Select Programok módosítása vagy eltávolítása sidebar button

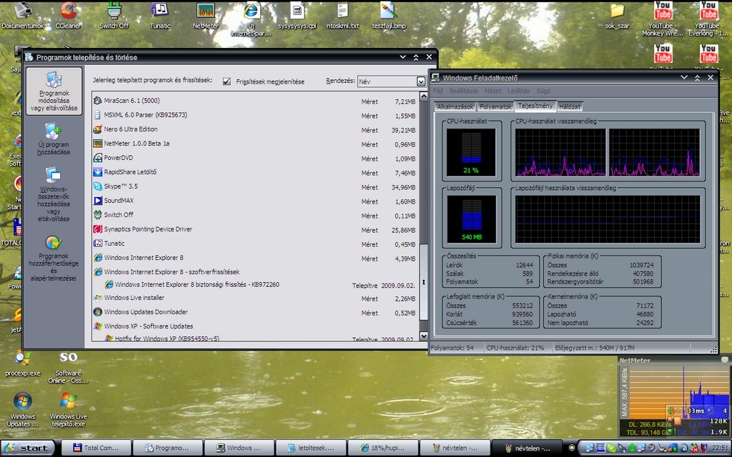pos(54,91)
